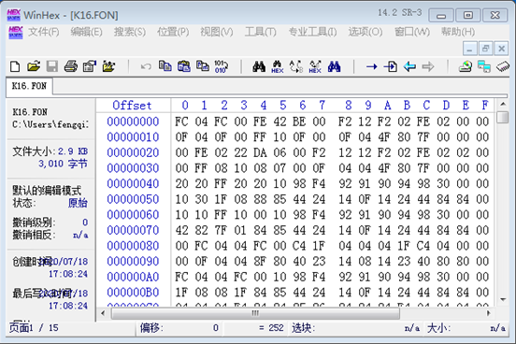Viewport: 516px width, 344px height.
Task: Select offset row 00000080
Action: point(133,246)
